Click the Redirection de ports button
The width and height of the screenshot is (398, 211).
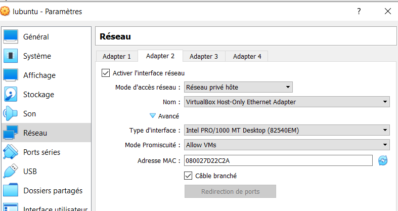pyautogui.click(x=230, y=191)
